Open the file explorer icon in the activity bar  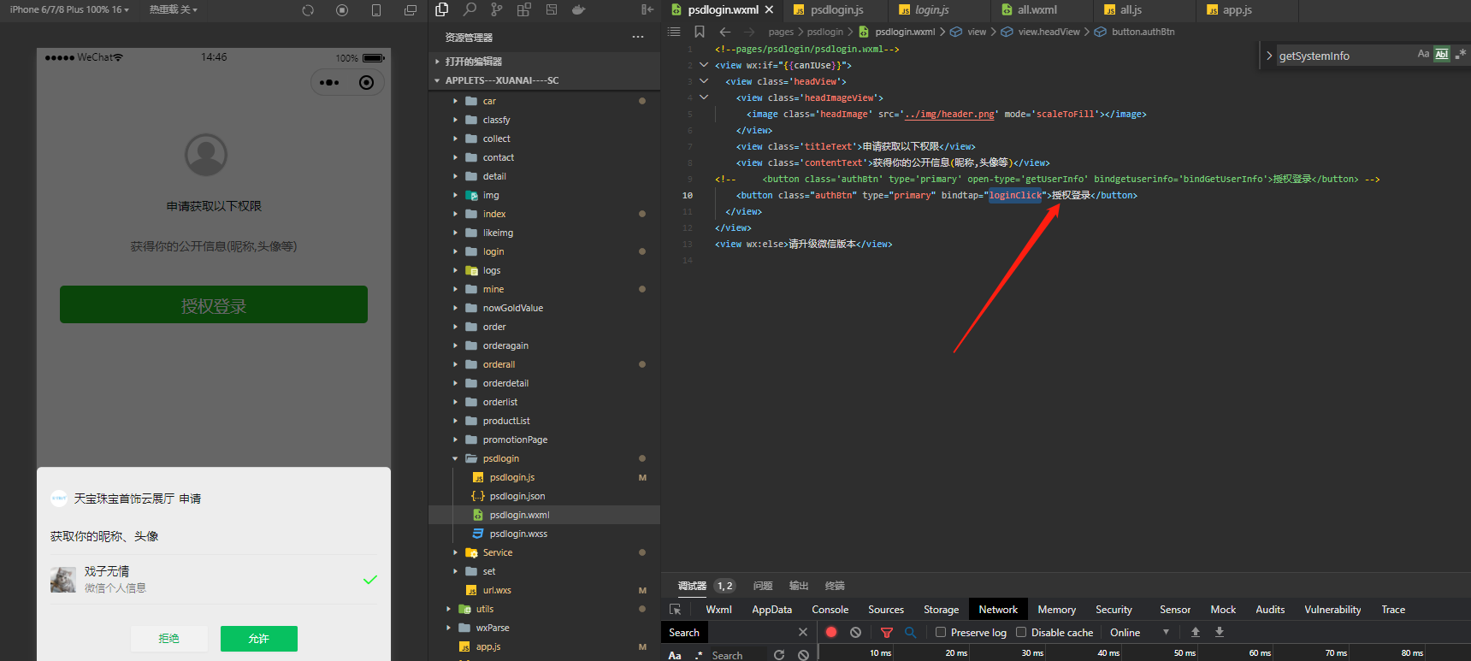[x=442, y=9]
